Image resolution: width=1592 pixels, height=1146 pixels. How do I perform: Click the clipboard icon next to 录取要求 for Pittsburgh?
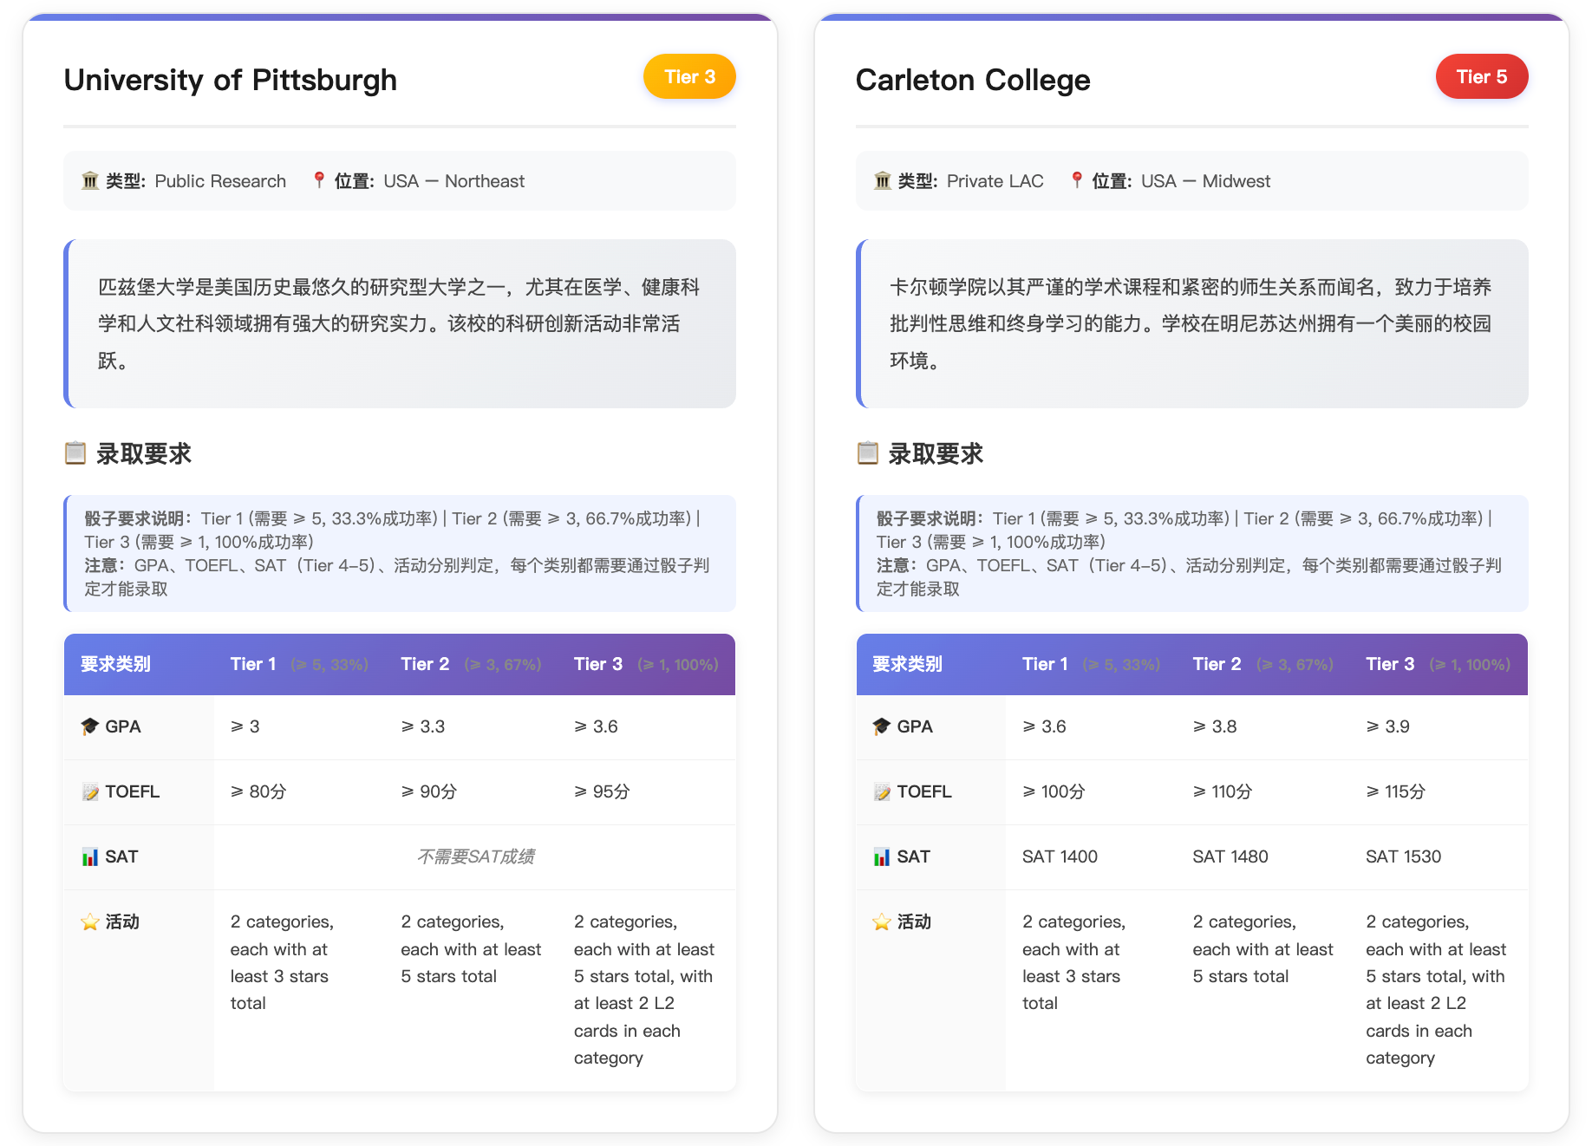[77, 453]
